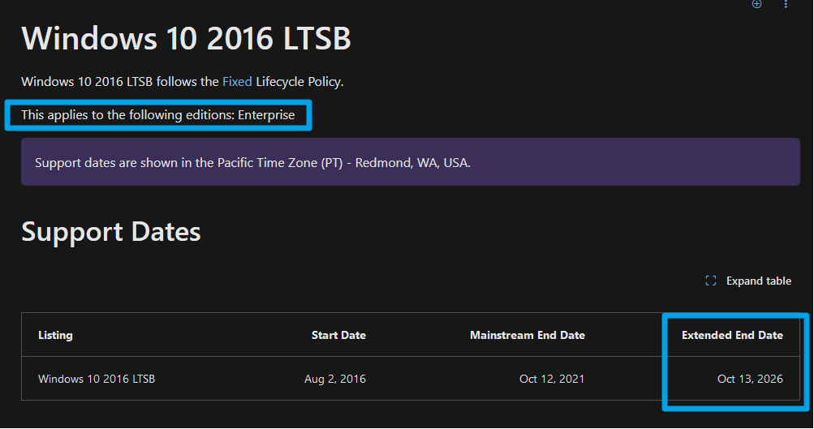Click the Windows 10 2016 LTSB page title
This screenshot has height=429, width=814.
[187, 38]
